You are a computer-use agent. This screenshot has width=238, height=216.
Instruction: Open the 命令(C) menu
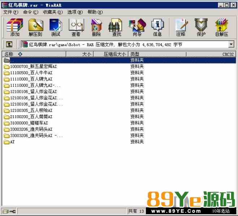pyautogui.click(x=30, y=12)
